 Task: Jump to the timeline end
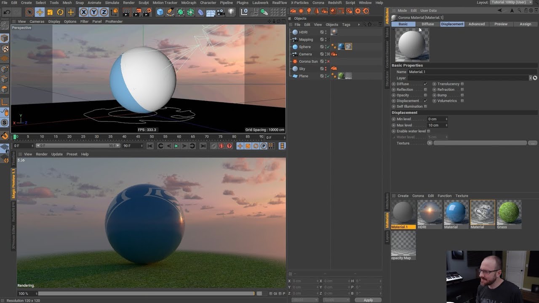tap(203, 146)
